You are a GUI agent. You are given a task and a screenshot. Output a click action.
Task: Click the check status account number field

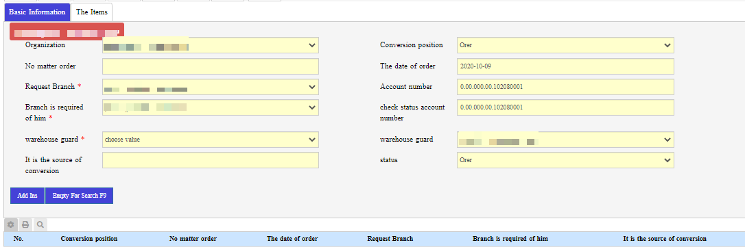click(x=565, y=107)
